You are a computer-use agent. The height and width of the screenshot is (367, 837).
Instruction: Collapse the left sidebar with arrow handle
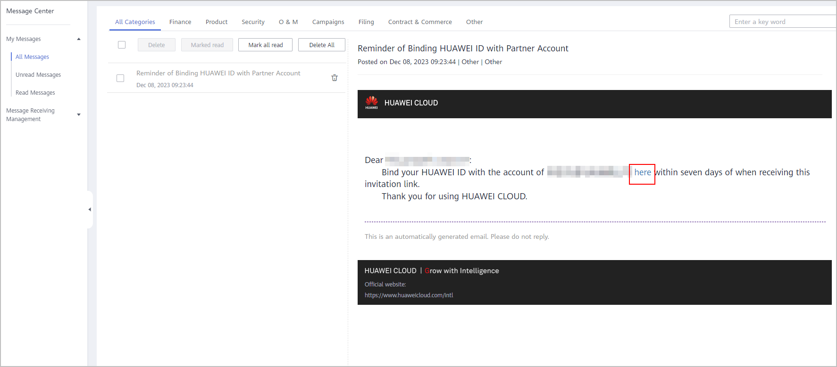[x=90, y=209]
